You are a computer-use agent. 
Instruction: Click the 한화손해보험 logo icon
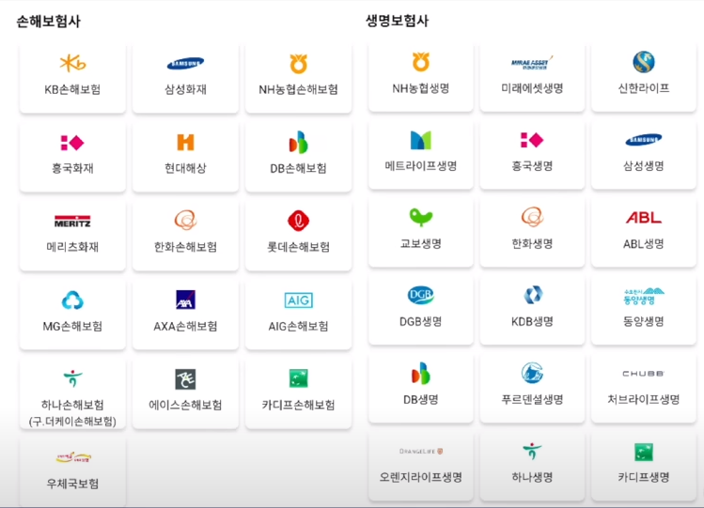(185, 220)
